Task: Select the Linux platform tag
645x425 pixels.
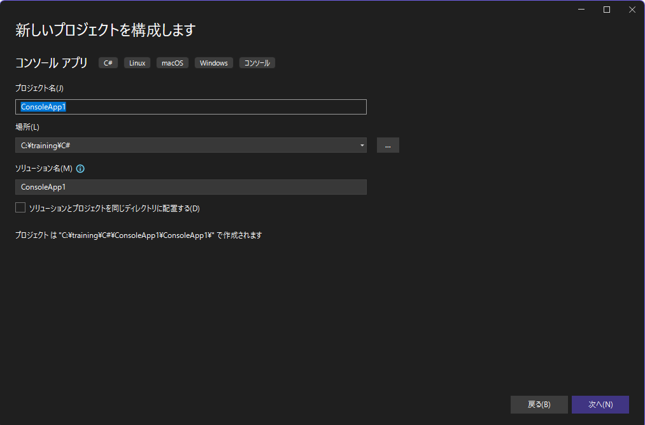Action: pyautogui.click(x=137, y=62)
